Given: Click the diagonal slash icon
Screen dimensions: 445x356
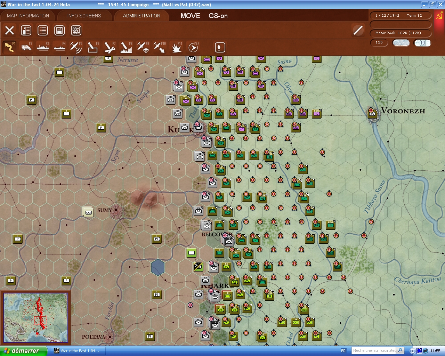Looking at the screenshot, I should [x=358, y=30].
